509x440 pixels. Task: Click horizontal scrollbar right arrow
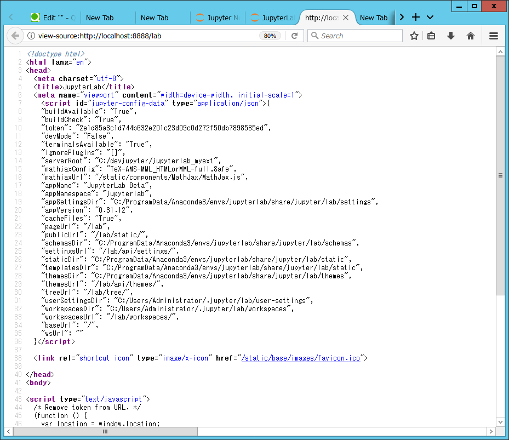tap(491, 432)
